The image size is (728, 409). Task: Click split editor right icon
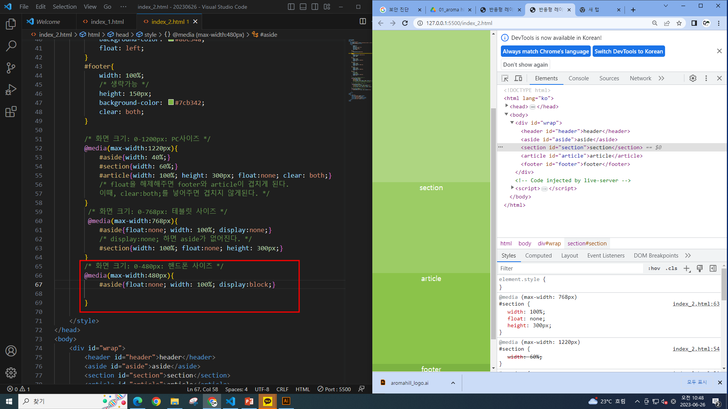363,22
